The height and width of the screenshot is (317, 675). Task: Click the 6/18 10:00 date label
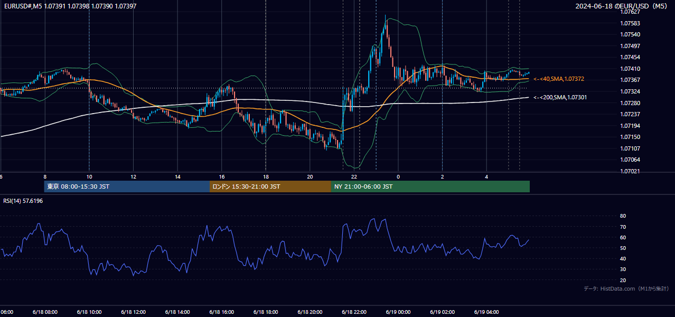(x=89, y=312)
